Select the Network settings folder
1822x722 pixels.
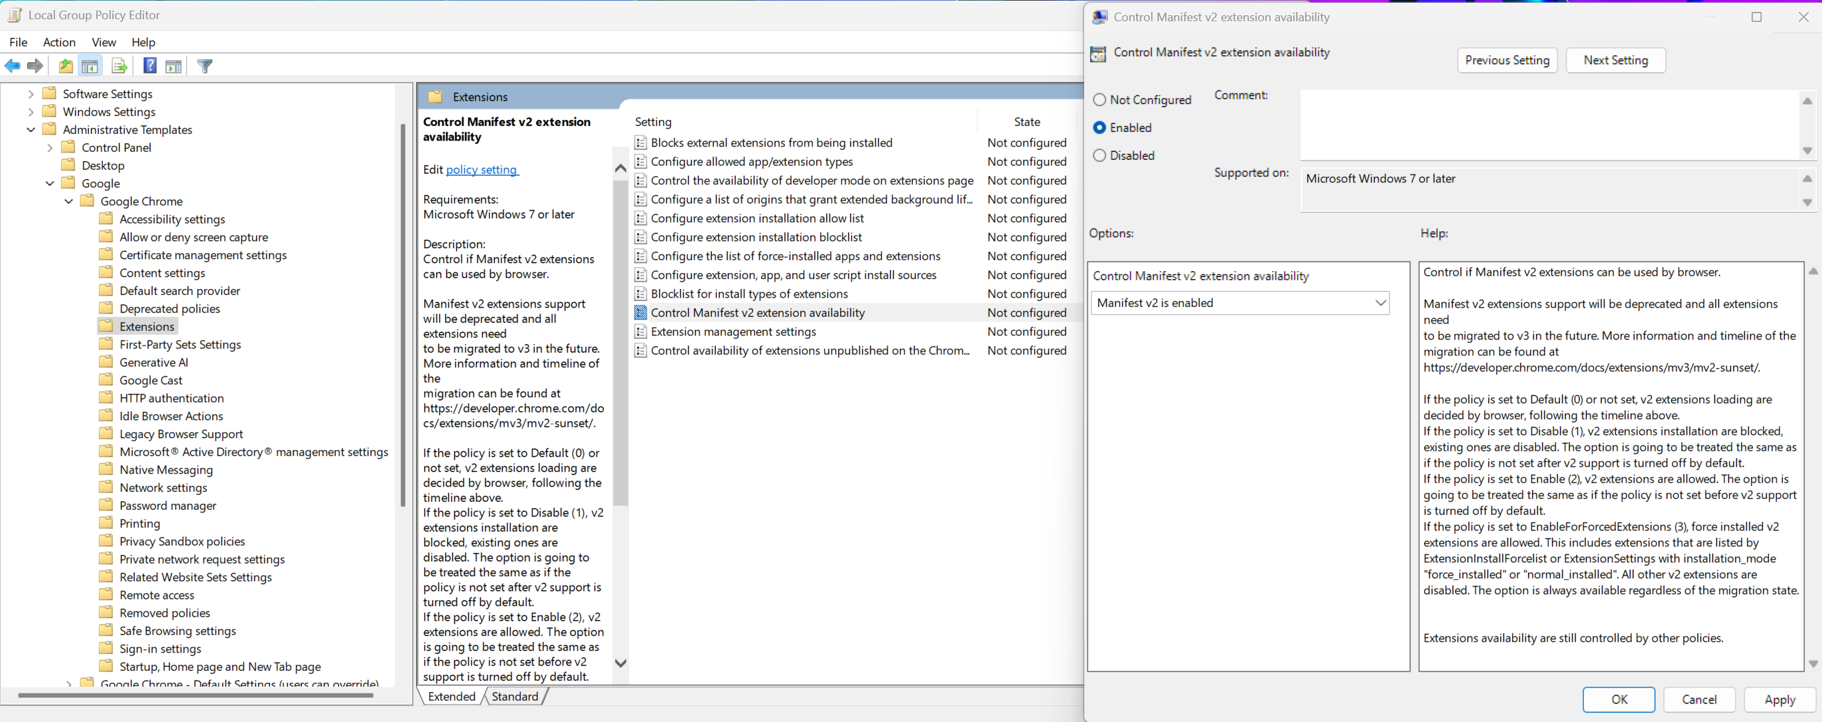tap(163, 487)
